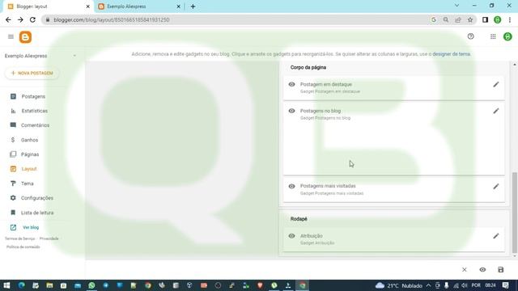Image resolution: width=518 pixels, height=291 pixels.
Task: Open Ganhos in sidebar
Action: [x=29, y=140]
